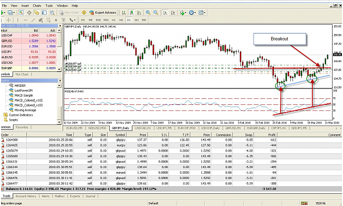Close the Navigator panel

tap(60, 81)
